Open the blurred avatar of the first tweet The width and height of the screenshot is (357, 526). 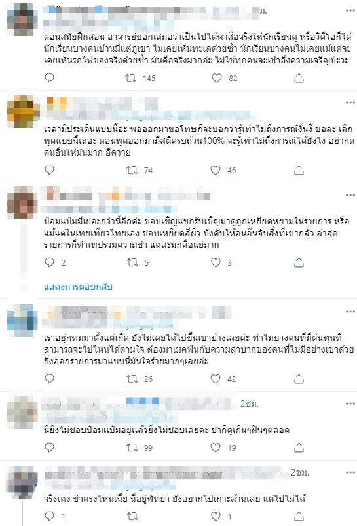click(x=22, y=19)
